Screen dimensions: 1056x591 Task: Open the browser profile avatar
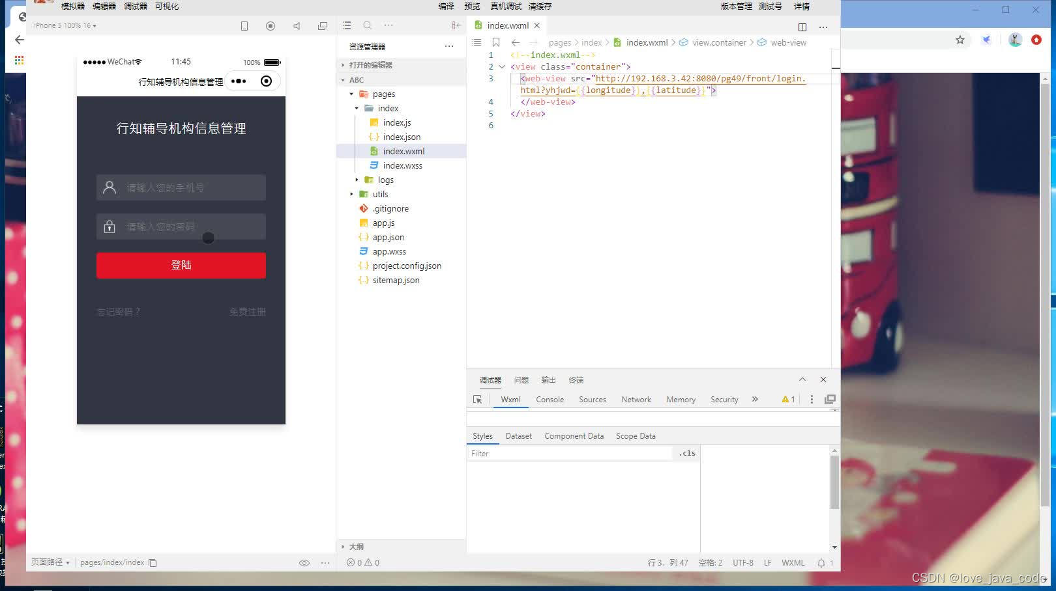point(1015,40)
